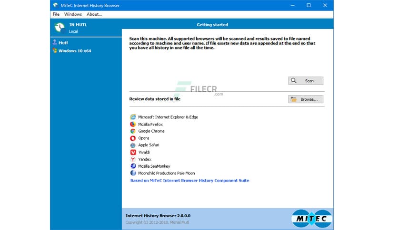
Task: Click the Mozilla SeaMonkey icon
Action: [x=133, y=166]
